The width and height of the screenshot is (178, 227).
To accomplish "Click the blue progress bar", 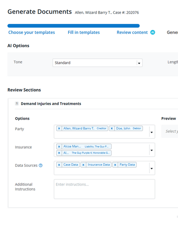I will pos(74,26).
